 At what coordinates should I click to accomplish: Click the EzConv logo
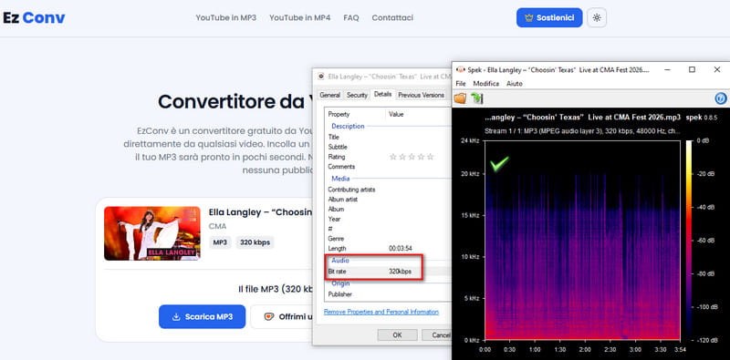pos(34,17)
